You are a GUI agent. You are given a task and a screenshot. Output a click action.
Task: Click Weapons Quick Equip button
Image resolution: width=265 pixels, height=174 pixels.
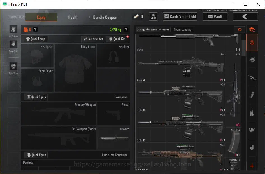[36, 97]
